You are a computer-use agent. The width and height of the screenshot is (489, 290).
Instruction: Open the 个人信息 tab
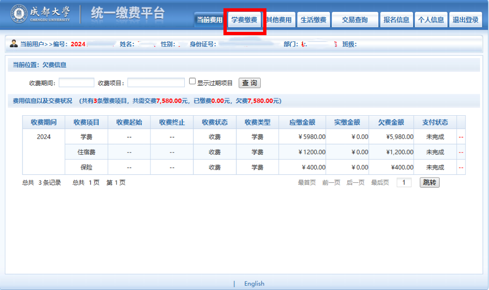click(x=431, y=20)
